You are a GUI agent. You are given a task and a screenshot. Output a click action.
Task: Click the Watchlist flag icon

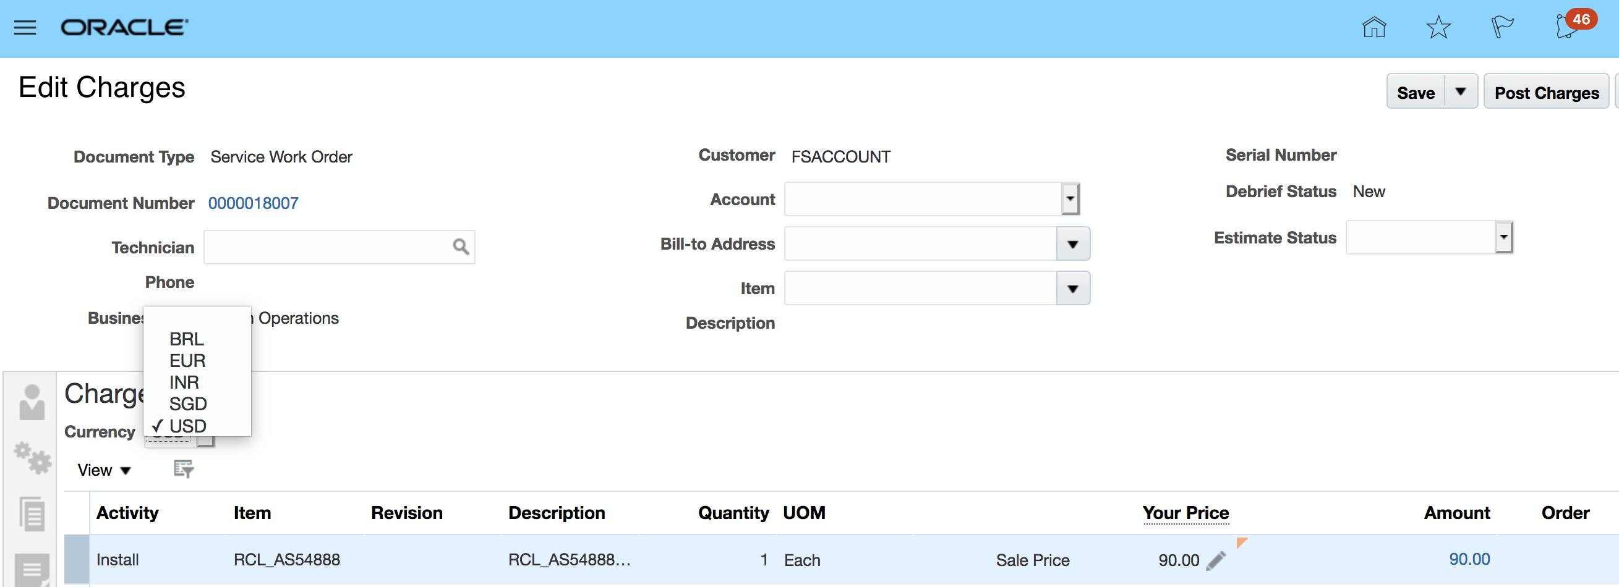click(x=1502, y=28)
